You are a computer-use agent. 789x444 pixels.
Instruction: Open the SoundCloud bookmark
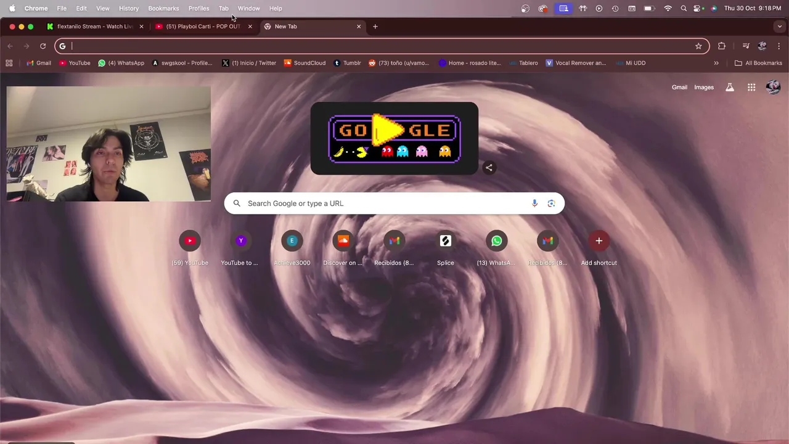point(305,63)
